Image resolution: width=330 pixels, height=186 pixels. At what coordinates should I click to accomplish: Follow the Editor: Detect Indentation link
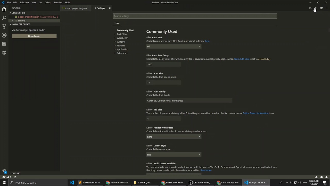pos(255,113)
